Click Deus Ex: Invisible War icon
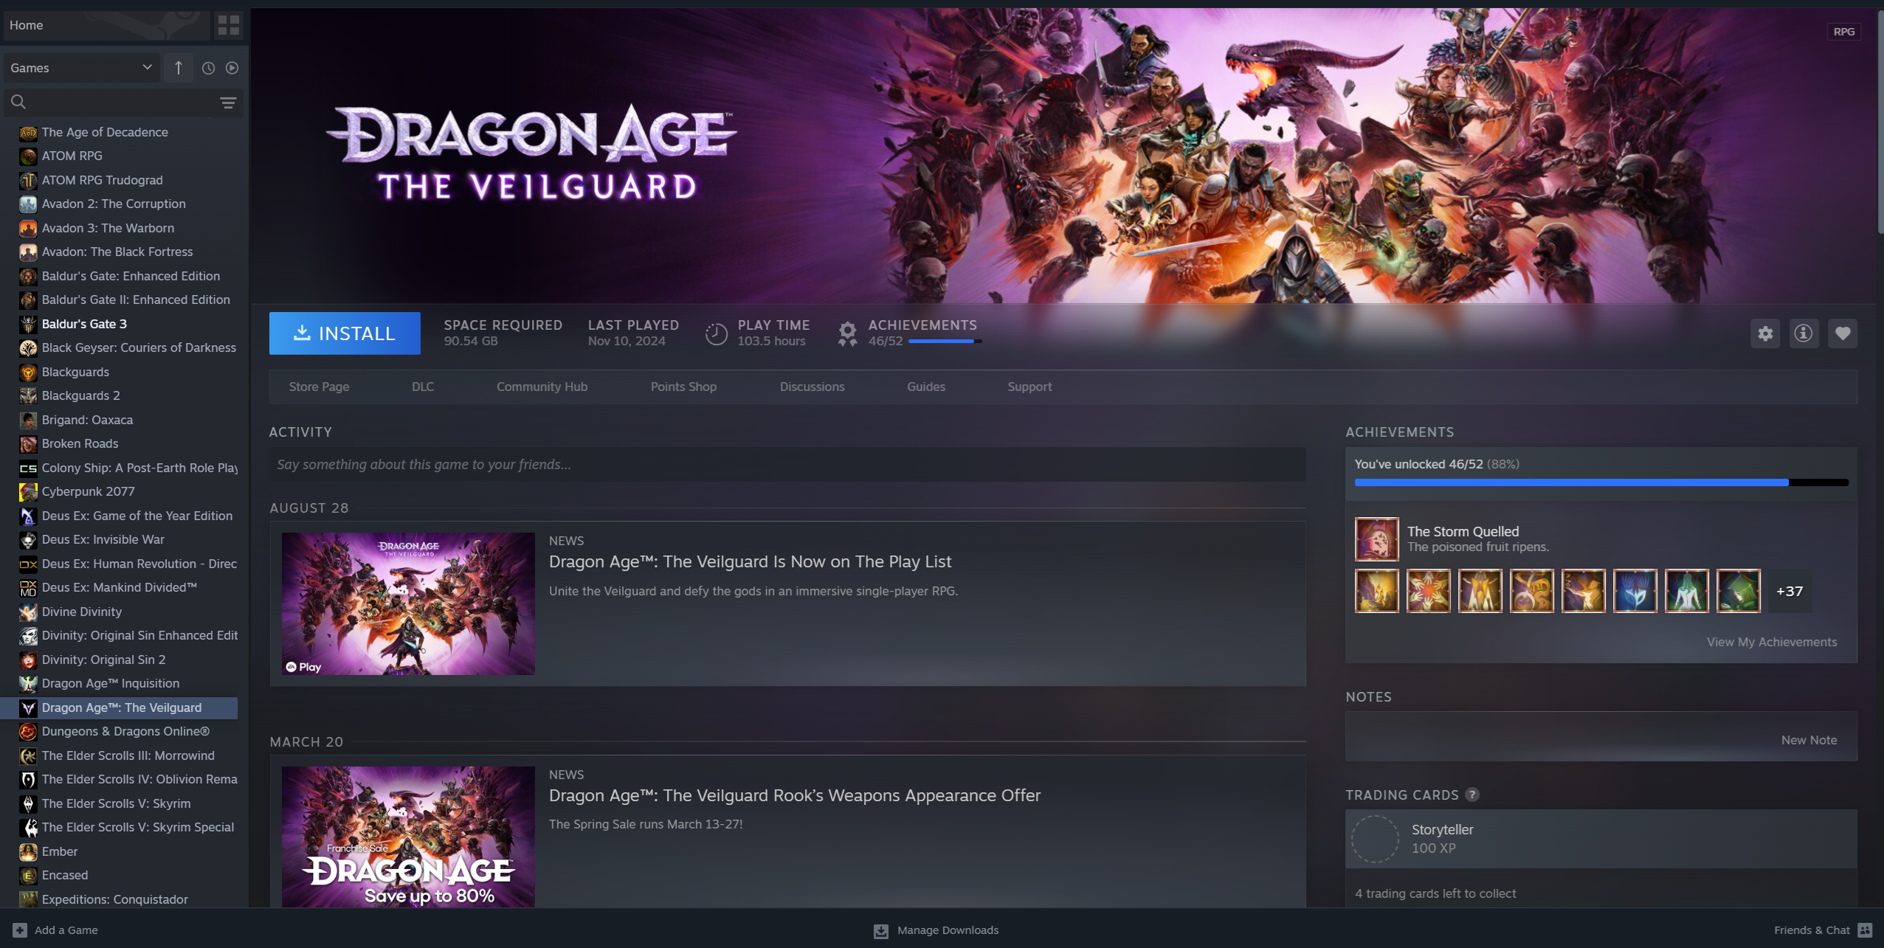This screenshot has height=948, width=1884. coord(28,540)
